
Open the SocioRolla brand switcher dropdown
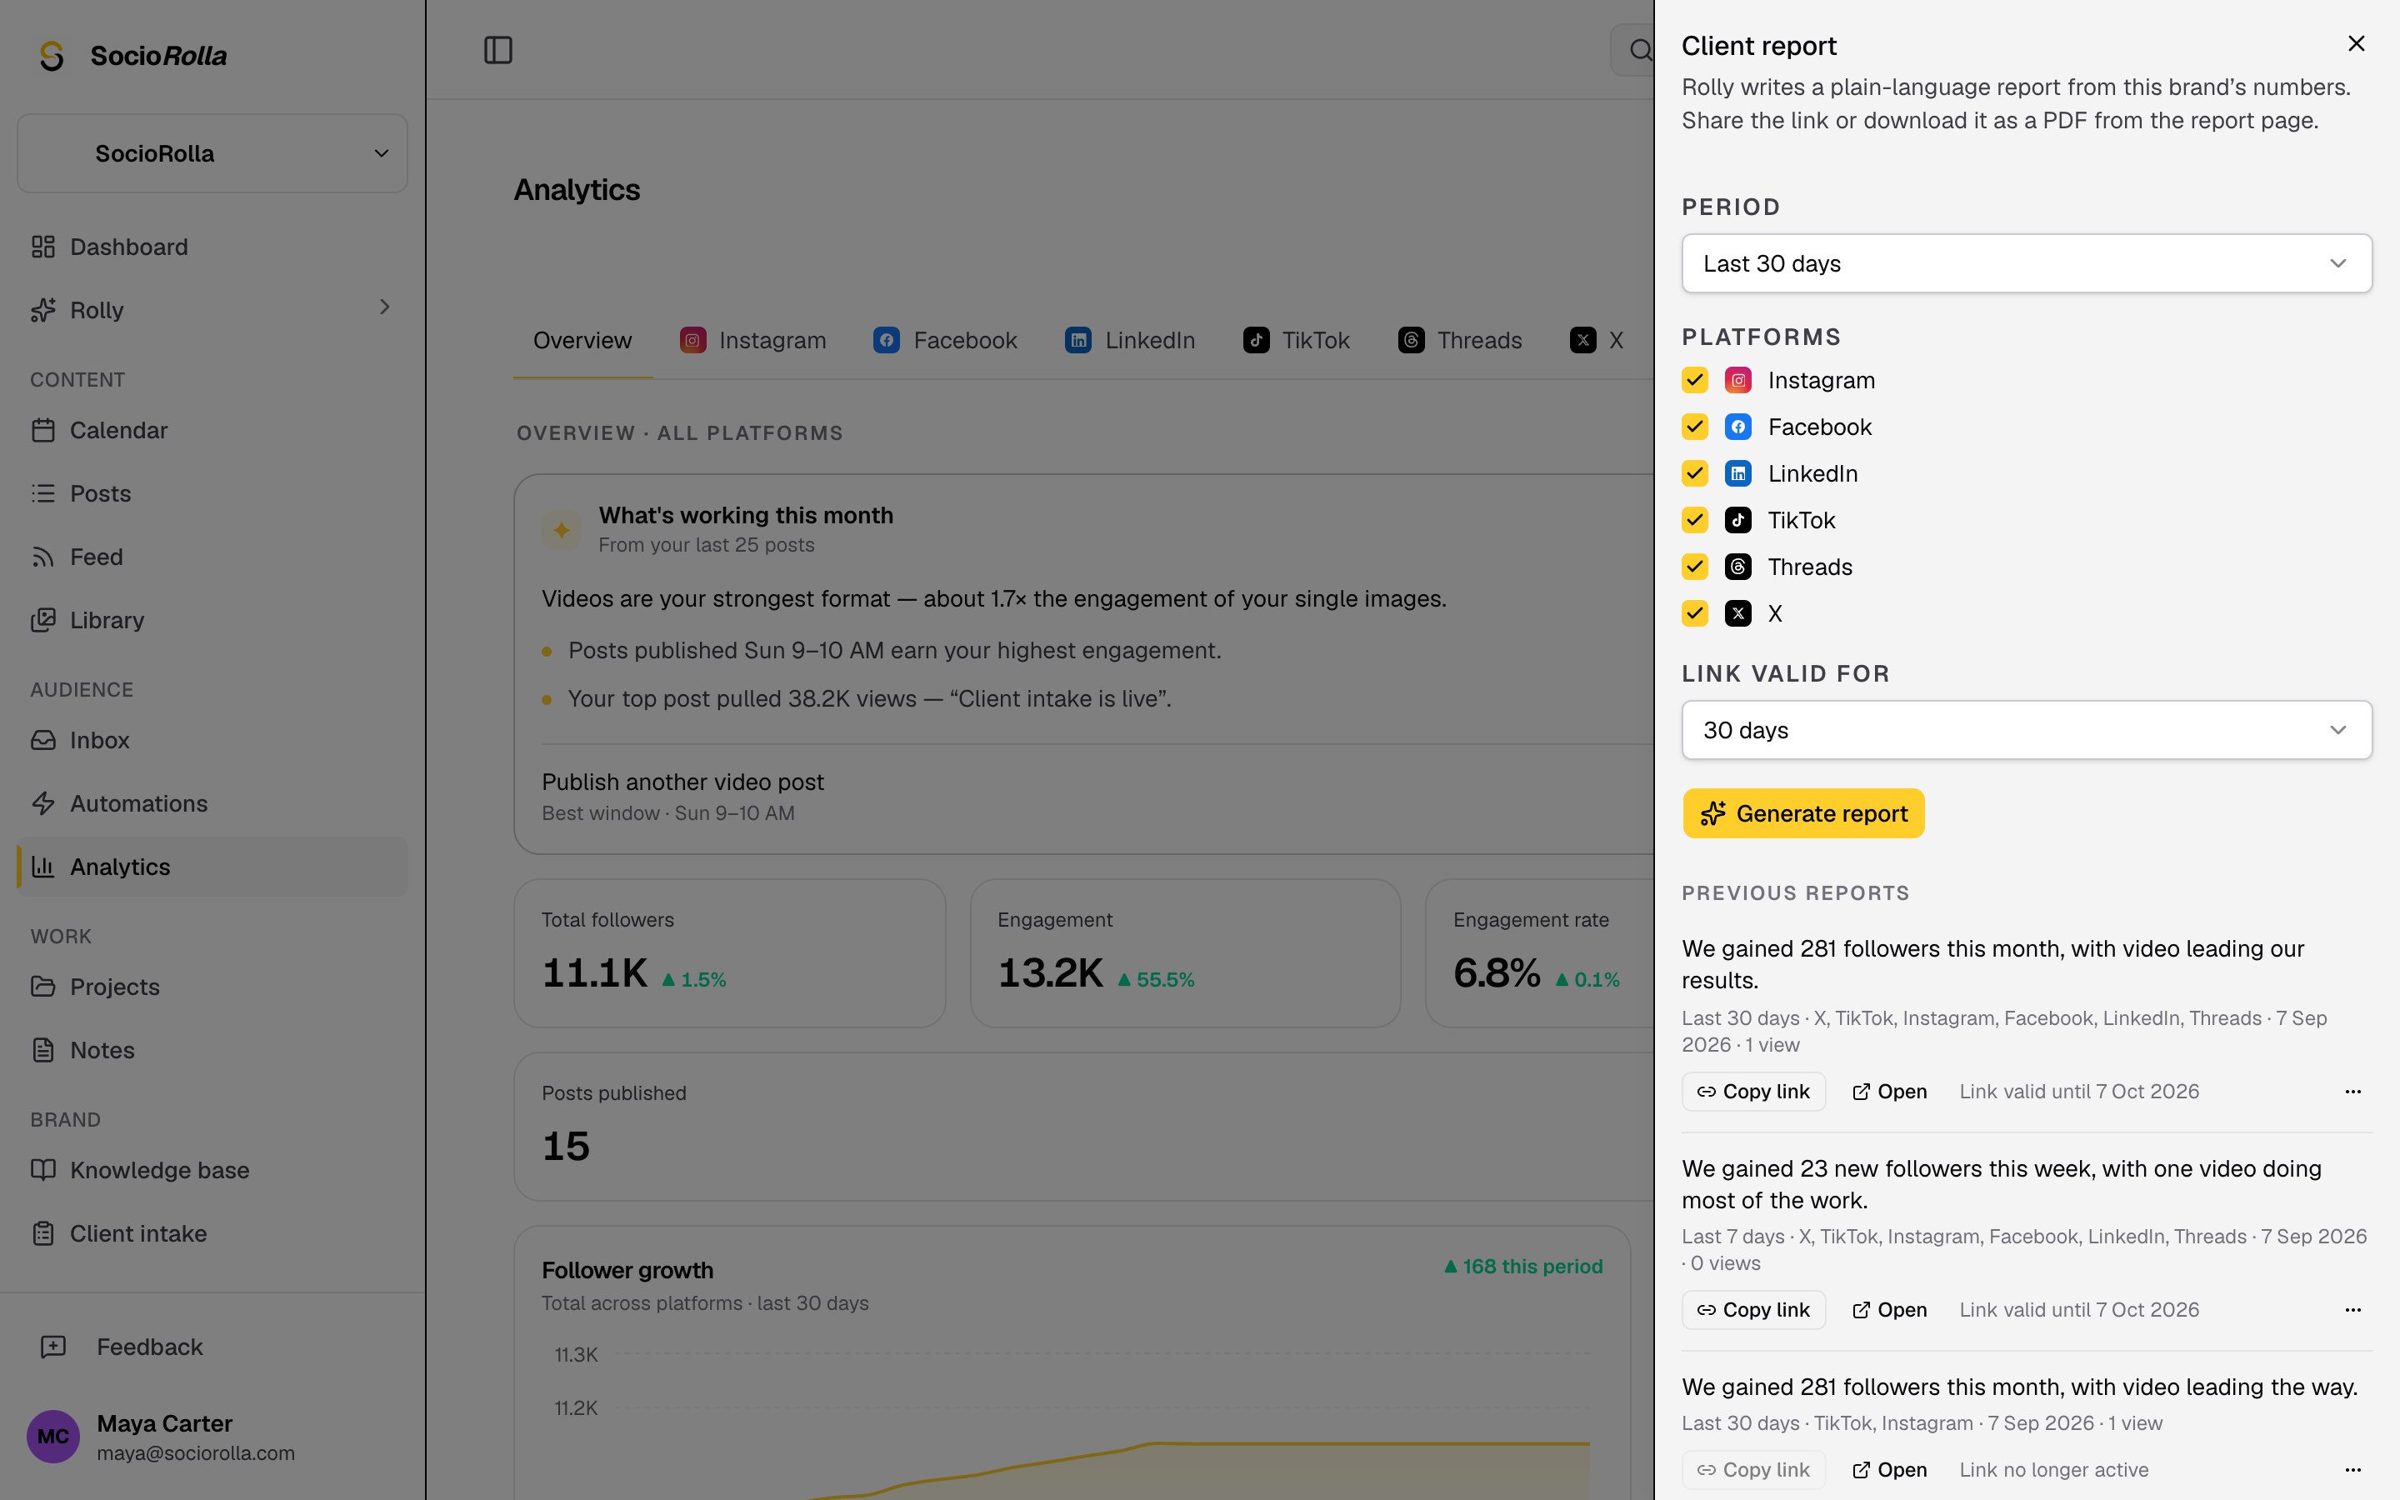pyautogui.click(x=212, y=152)
